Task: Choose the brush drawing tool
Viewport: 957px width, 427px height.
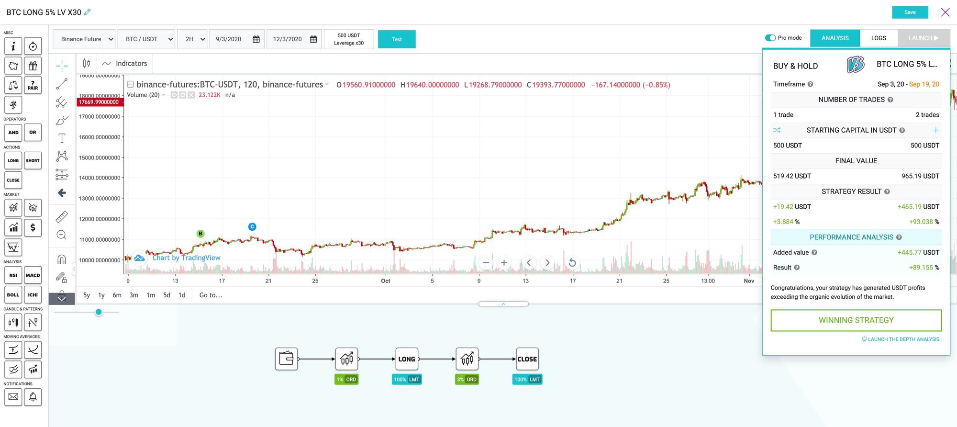Action: [x=62, y=120]
